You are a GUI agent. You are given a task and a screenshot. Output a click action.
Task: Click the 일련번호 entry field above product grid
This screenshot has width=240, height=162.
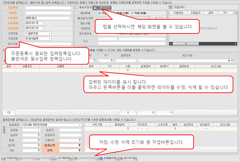coord(126,61)
